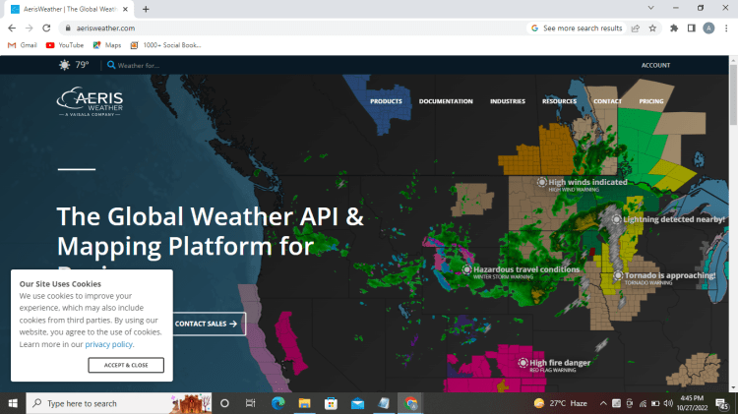Click the Tornado is approaching marker
The width and height of the screenshot is (738, 414).
618,275
